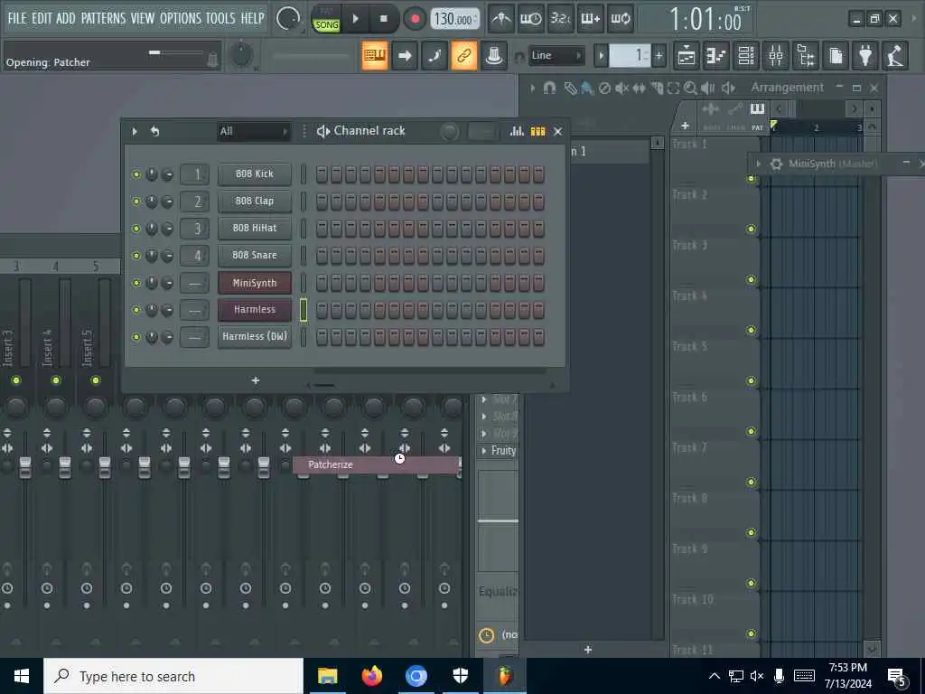This screenshot has height=694, width=925.
Task: Mute the MiniSynth channel LED
Action: 136,283
